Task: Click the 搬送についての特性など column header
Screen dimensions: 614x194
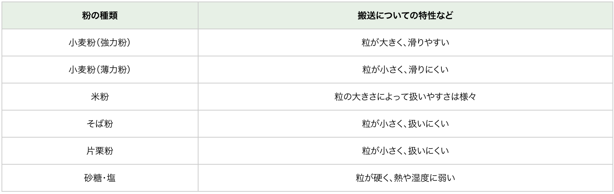Action: [405, 16]
